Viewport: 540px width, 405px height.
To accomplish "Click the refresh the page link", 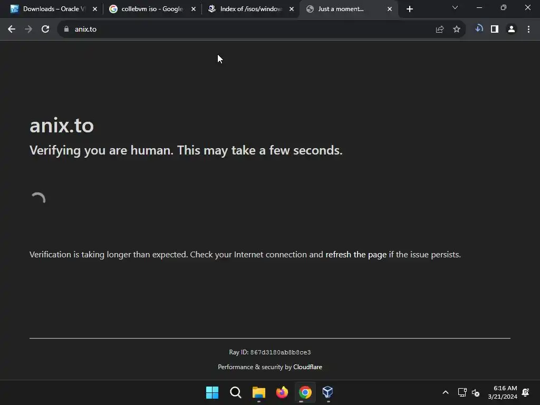I will coord(356,255).
